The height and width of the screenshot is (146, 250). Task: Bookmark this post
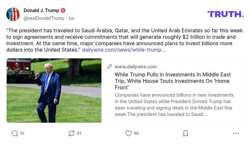(185, 134)
